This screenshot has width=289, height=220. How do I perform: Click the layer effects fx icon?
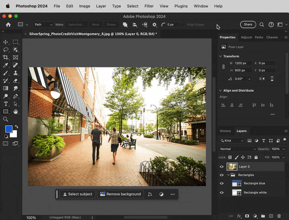click(x=239, y=216)
